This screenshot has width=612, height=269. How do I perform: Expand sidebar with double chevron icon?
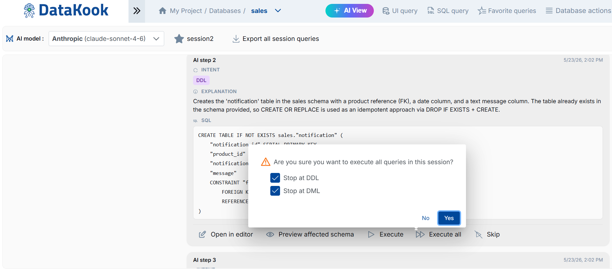[137, 11]
